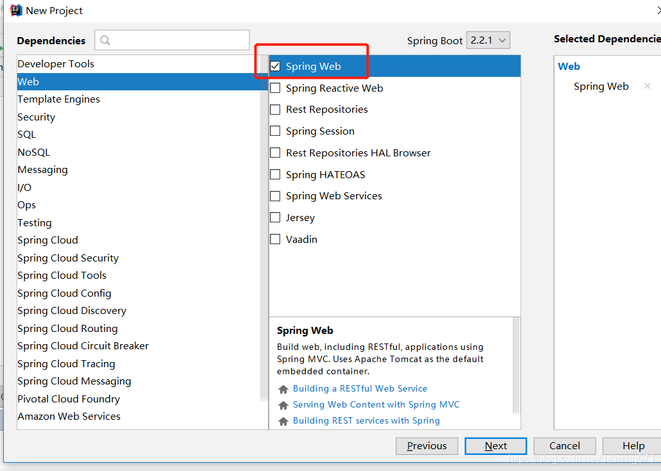Tick the Spring Session checkbox
Viewport: 661px width, 471px height.
275,131
